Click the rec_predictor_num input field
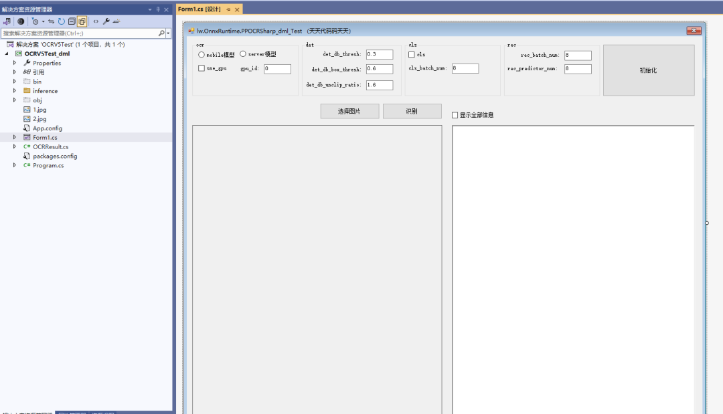 point(578,69)
